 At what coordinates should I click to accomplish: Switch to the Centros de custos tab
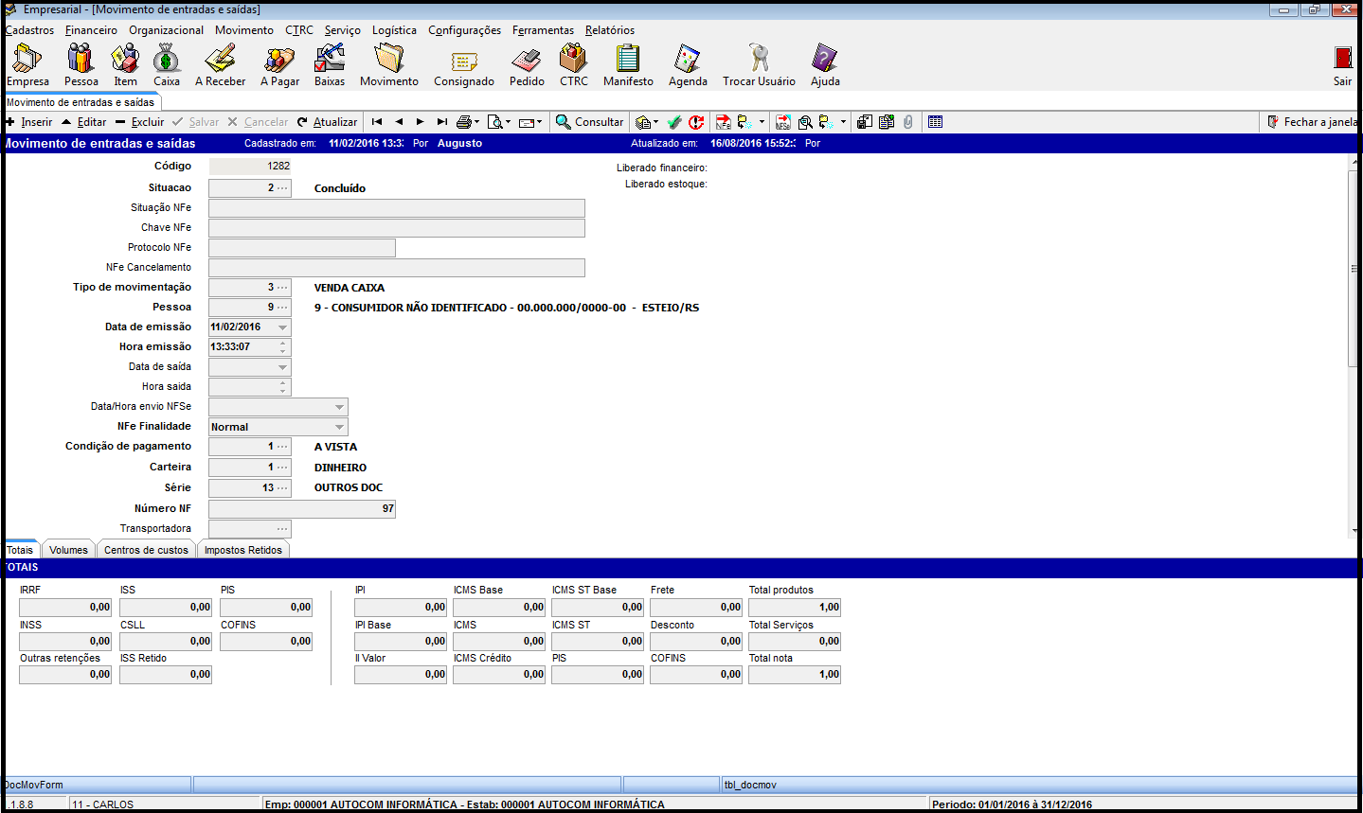coord(146,550)
